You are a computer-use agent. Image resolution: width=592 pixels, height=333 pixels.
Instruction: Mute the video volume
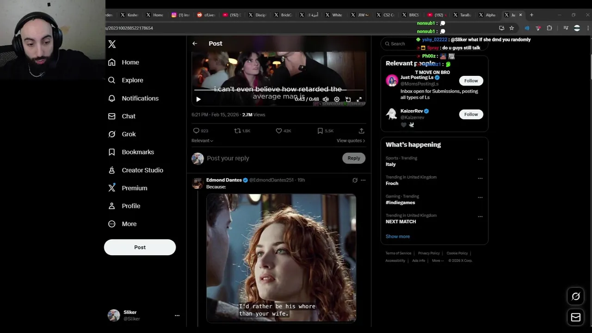pyautogui.click(x=326, y=99)
